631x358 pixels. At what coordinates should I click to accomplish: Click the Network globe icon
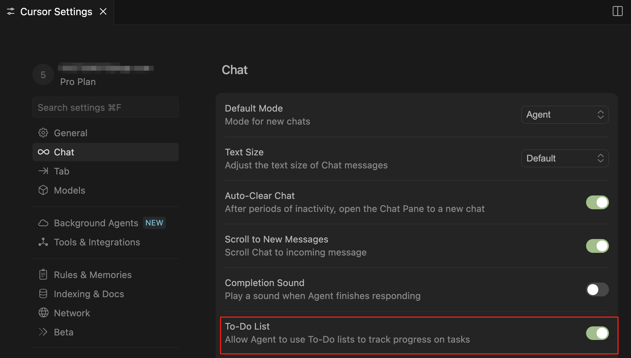coord(43,313)
